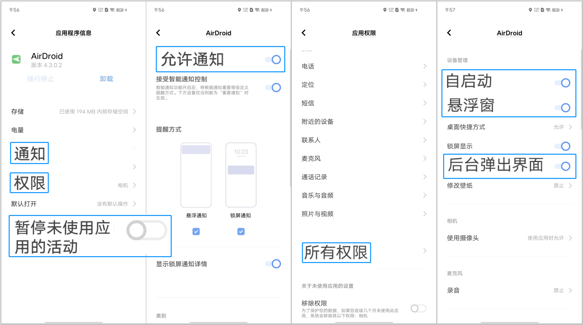Toggle 接受智能通知控制 switch
Screen dimensions: 583x325
click(273, 88)
